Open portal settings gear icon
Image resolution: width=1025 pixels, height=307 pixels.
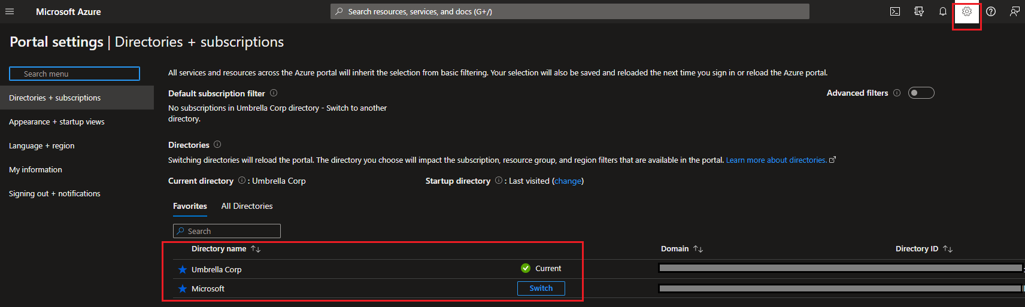tap(967, 11)
